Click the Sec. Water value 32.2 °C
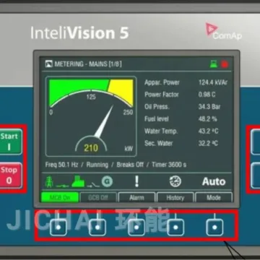Screen dimensions: 260x260 pyautogui.click(x=208, y=143)
